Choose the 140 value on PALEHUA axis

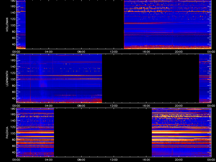point(13,121)
